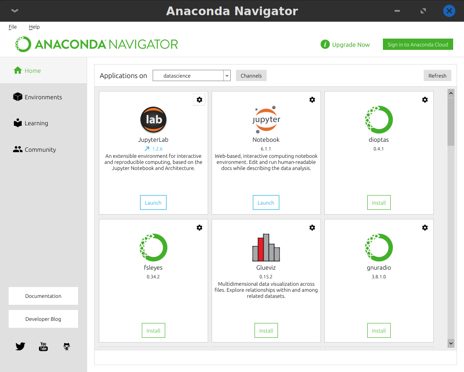Open the environments dropdown showing datascience

click(x=191, y=75)
